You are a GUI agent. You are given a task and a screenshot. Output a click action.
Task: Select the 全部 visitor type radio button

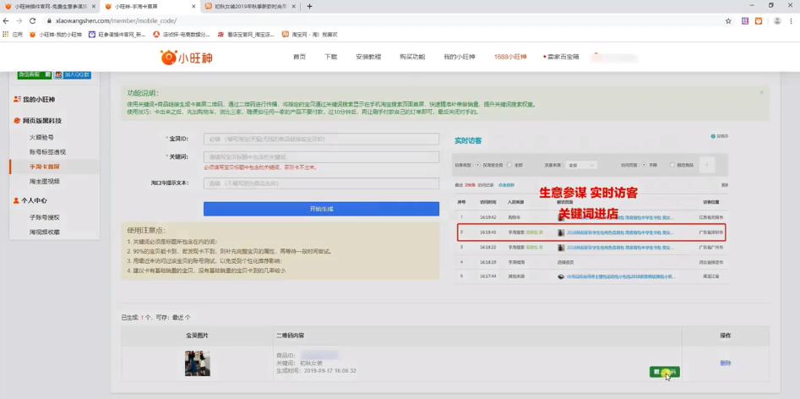(510, 165)
